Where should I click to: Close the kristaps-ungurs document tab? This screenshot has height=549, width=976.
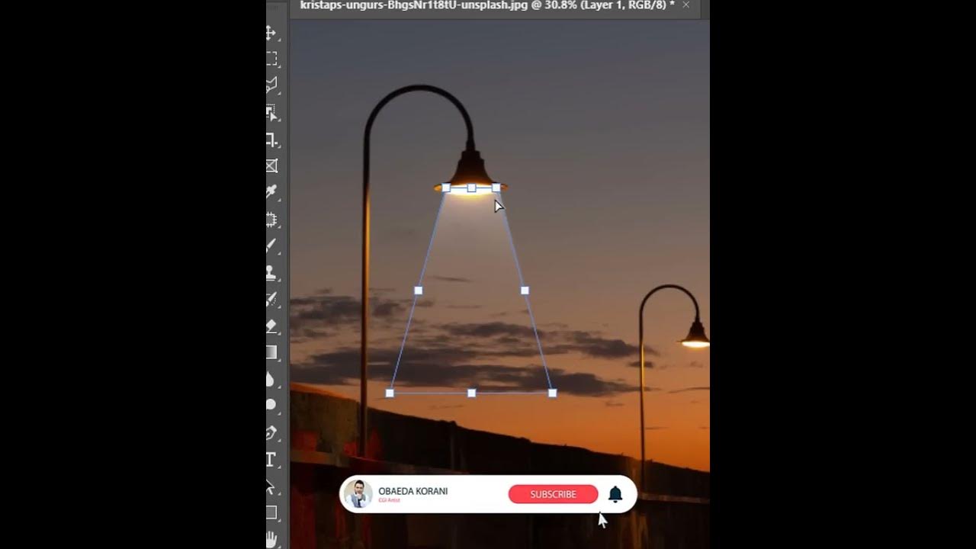point(685,5)
